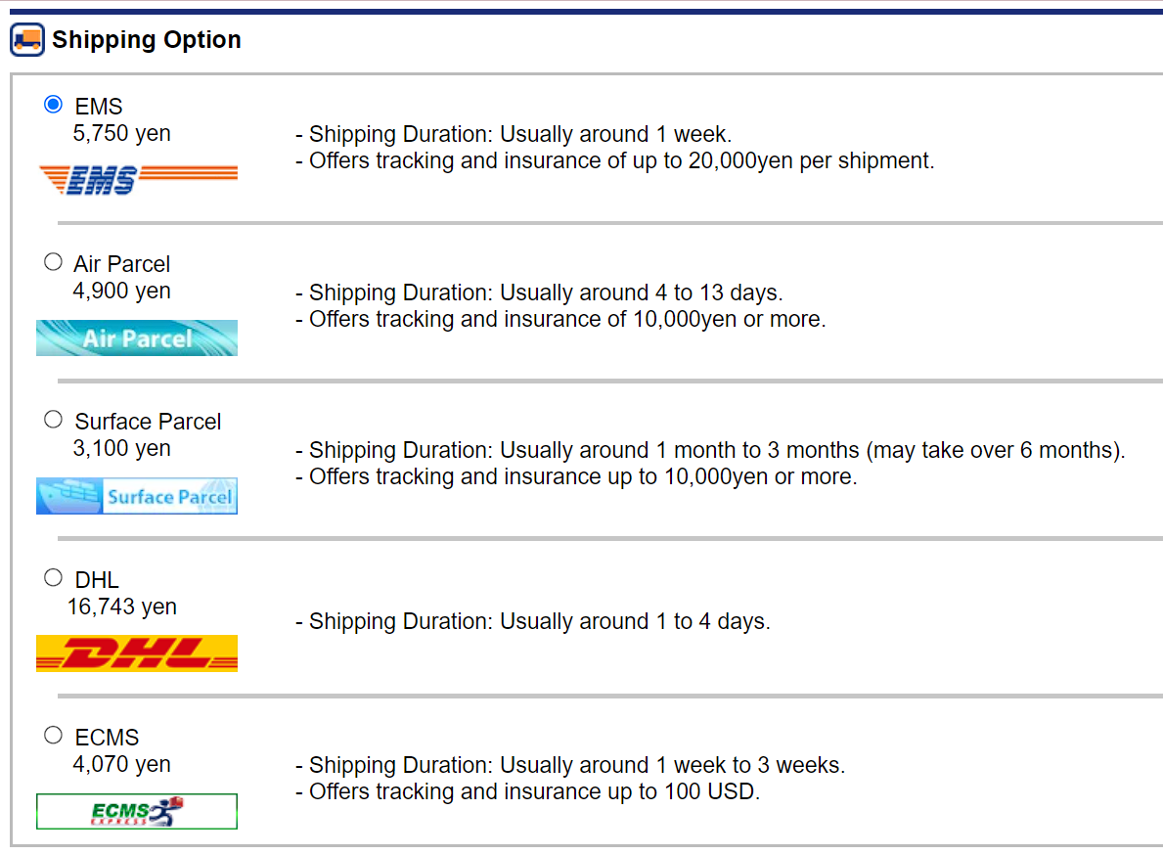Choose the ECMS radio button

pos(54,736)
